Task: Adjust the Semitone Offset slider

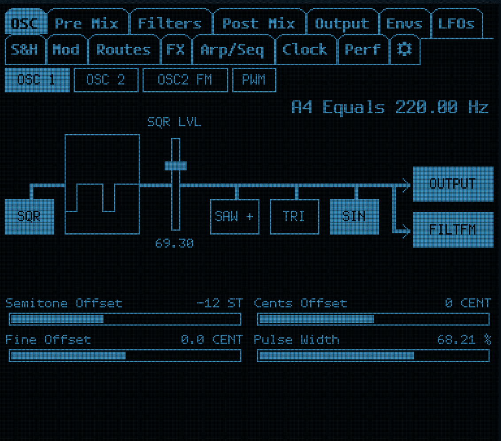Action: (x=125, y=319)
